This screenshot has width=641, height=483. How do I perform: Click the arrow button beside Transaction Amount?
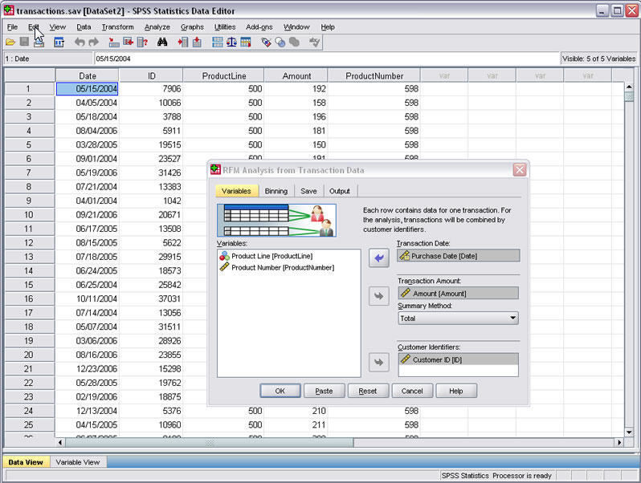[378, 295]
